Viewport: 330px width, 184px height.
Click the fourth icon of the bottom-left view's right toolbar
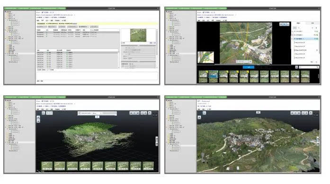[x=142, y=113]
